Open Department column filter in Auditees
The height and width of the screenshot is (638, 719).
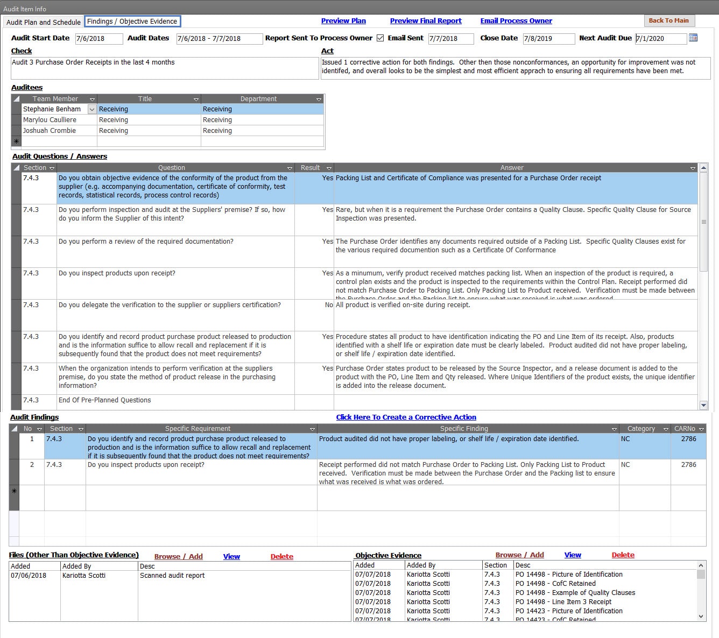click(x=319, y=100)
